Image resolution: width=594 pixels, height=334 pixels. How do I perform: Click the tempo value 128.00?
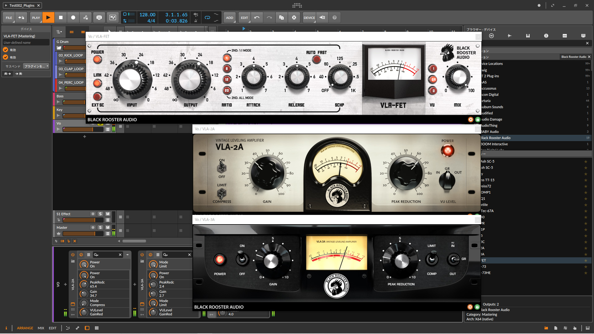(147, 15)
